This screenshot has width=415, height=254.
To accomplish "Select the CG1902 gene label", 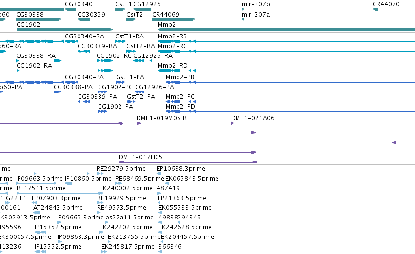I will click(x=28, y=24).
